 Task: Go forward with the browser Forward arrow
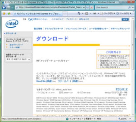click(x=8, y=7)
